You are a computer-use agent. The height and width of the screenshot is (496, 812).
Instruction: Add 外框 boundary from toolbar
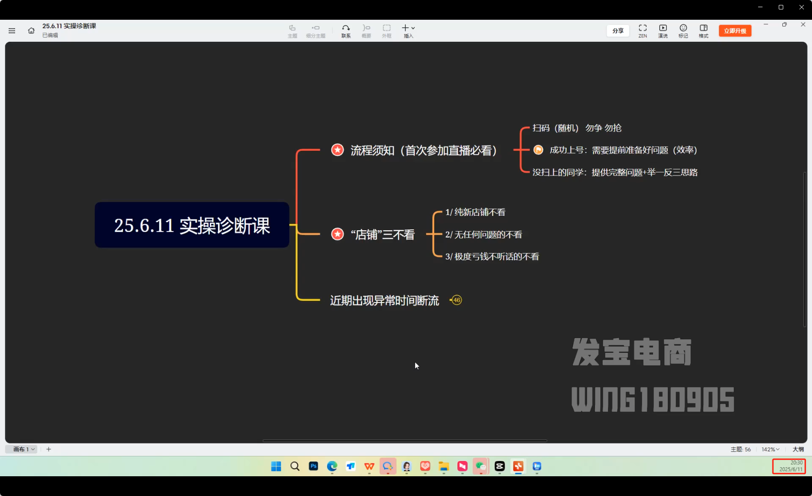click(386, 31)
